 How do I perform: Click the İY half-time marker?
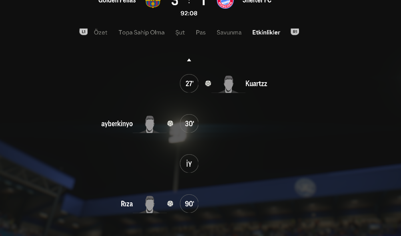click(x=189, y=163)
